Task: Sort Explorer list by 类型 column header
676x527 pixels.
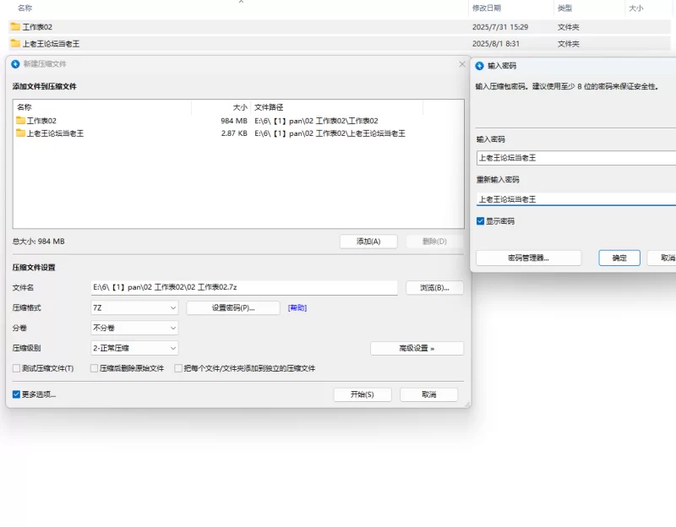Action: pos(564,8)
